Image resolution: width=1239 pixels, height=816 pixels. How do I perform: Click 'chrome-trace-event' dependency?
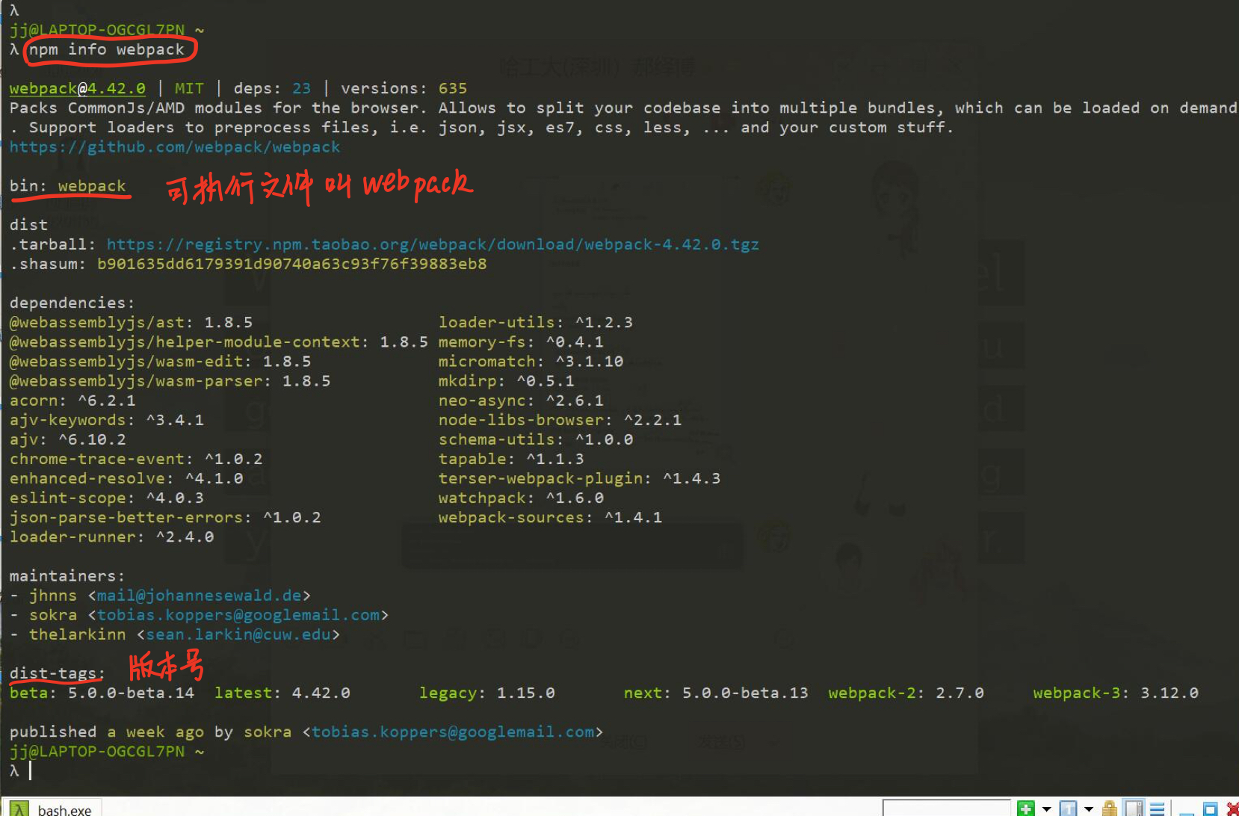[136, 459]
